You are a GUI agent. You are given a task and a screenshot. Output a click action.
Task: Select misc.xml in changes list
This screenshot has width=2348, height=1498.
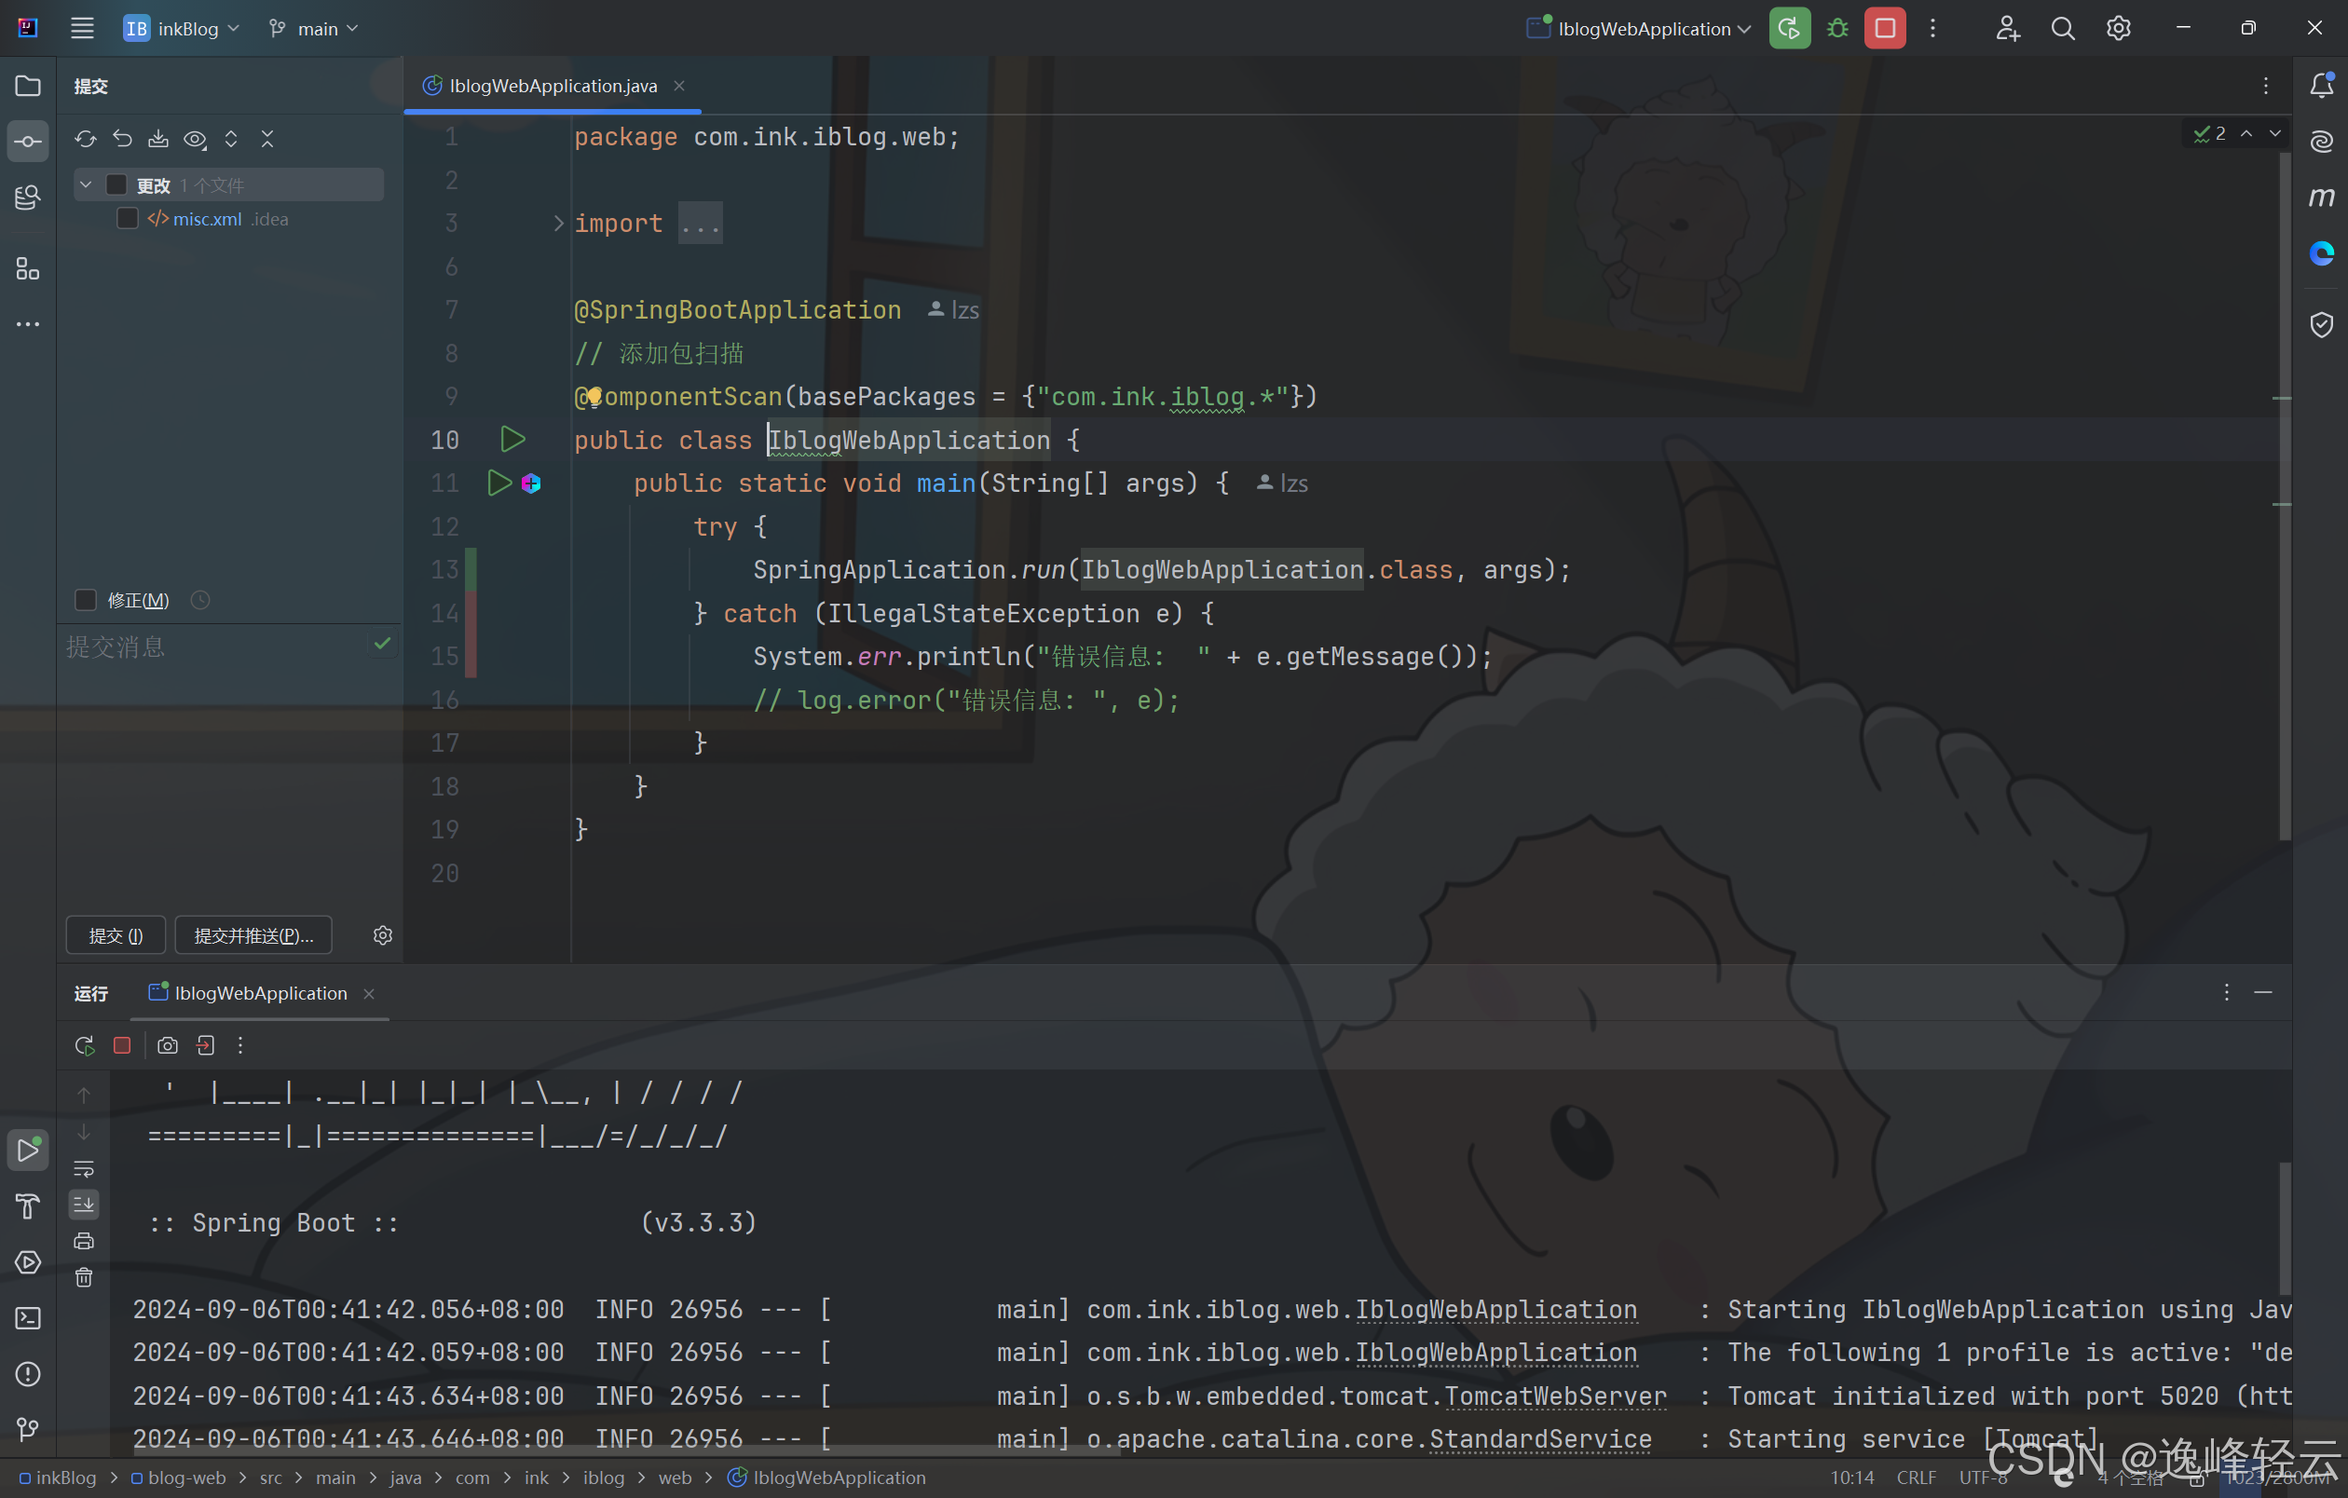tap(207, 218)
